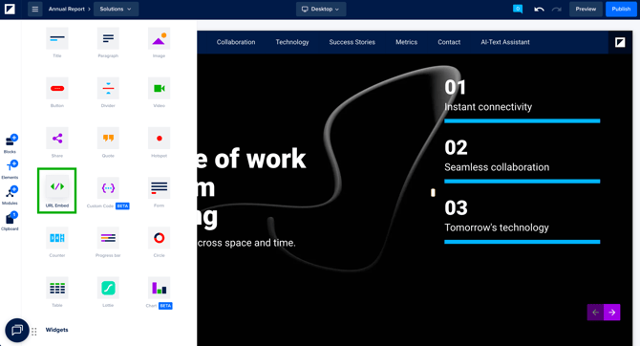
Task: Add a Progress bar element
Action: [108, 238]
